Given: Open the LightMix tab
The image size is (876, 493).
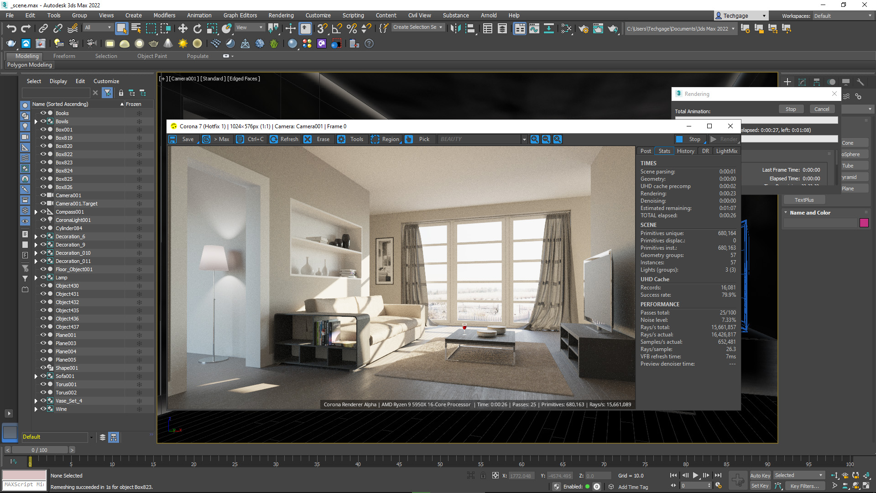Looking at the screenshot, I should (726, 151).
